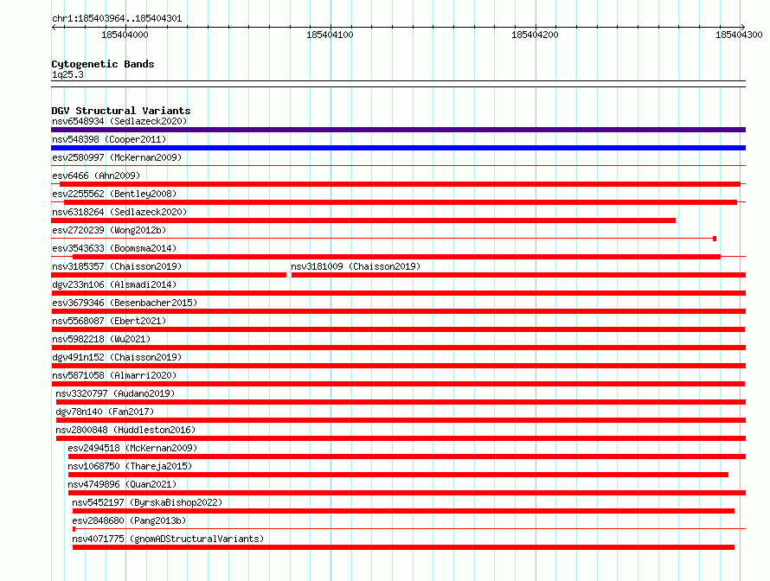Click the left arrowhead of the ruler
Viewport: 770px width, 581px height.
coord(54,27)
